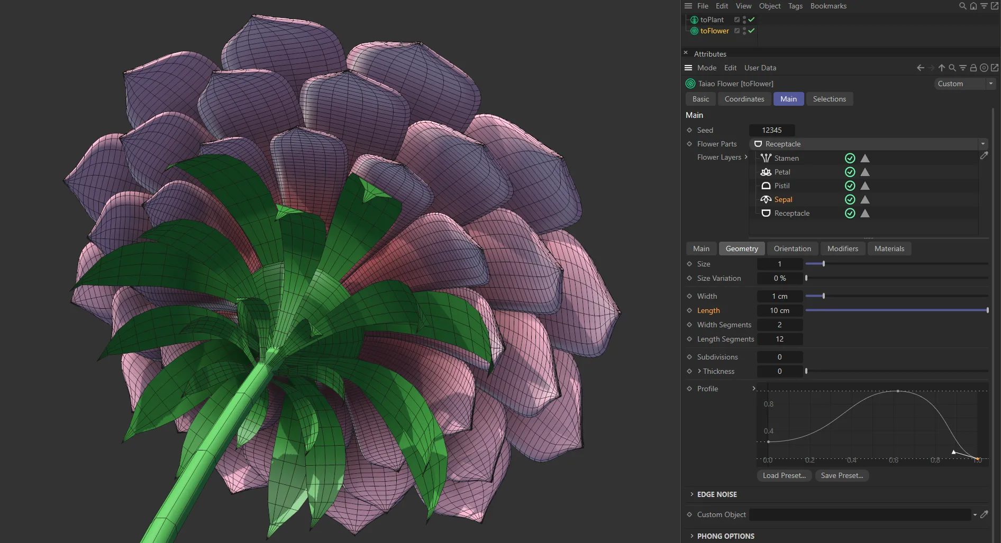
Task: Click the eyedropper picker beside Flower Parts
Action: 984,155
